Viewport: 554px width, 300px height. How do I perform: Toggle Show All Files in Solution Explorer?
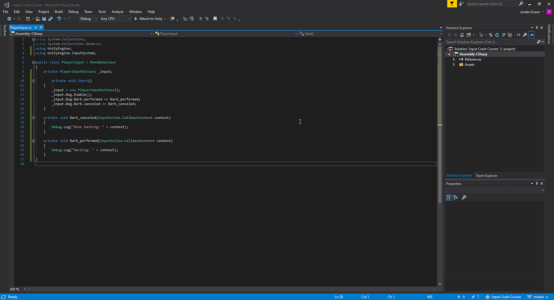[510, 35]
